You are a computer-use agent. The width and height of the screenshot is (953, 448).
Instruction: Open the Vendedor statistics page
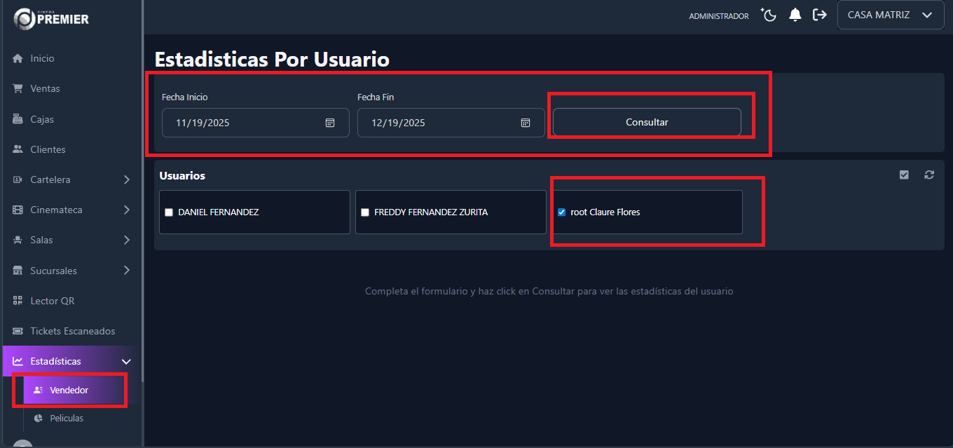[69, 390]
